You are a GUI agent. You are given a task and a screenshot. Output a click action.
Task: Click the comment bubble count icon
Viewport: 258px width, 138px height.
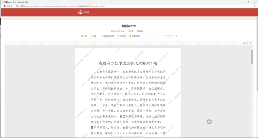[169, 36]
